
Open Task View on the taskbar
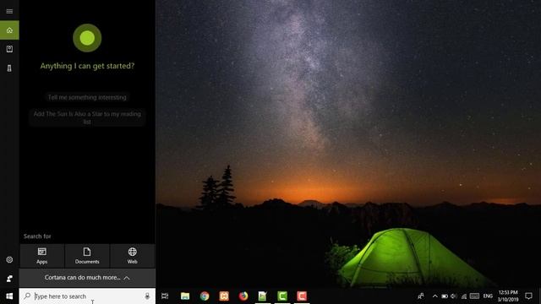(x=165, y=296)
